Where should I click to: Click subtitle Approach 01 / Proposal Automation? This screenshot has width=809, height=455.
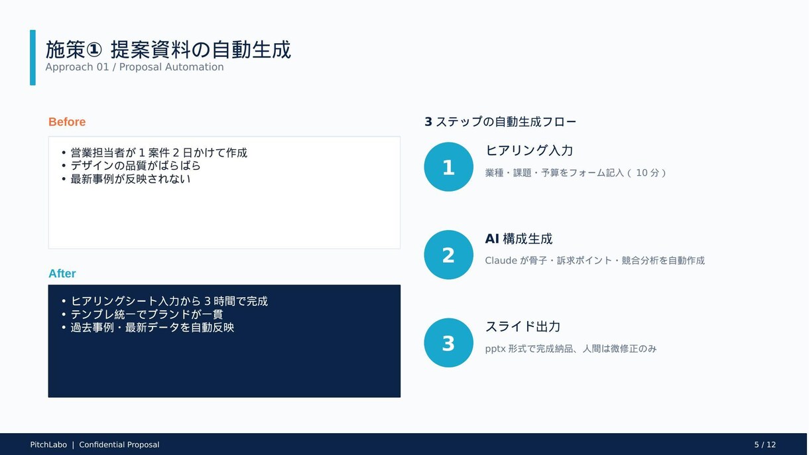(135, 67)
